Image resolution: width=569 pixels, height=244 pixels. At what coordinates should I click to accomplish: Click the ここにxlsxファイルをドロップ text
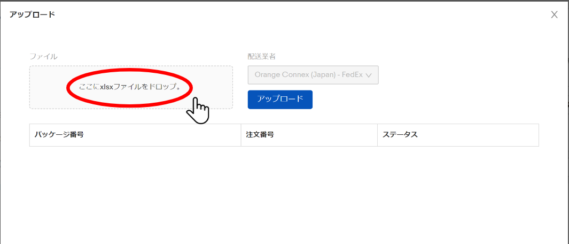tap(130, 88)
